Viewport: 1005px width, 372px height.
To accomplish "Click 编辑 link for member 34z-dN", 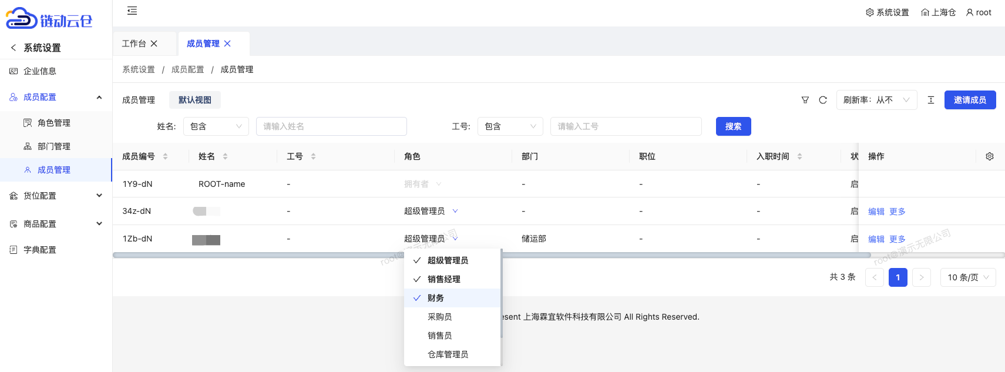I will [876, 212].
